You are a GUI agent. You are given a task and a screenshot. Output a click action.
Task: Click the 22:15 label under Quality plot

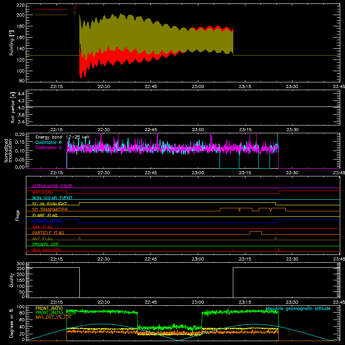coord(56,302)
